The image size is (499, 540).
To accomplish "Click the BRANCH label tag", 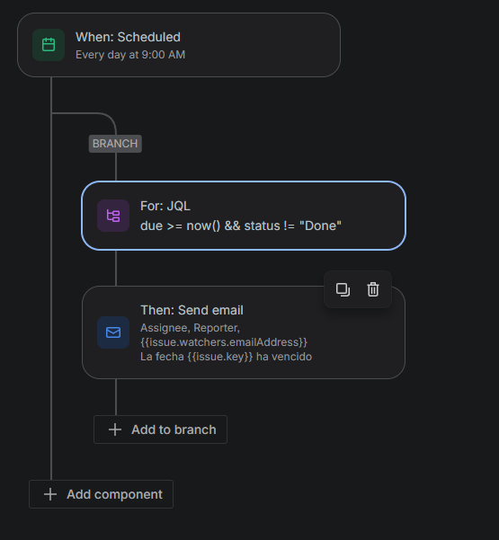I will pos(115,144).
